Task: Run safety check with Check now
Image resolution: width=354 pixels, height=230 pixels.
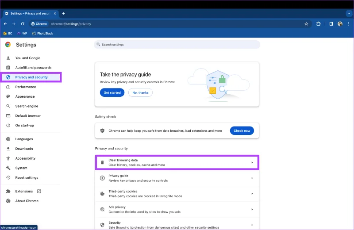Action: pyautogui.click(x=242, y=130)
